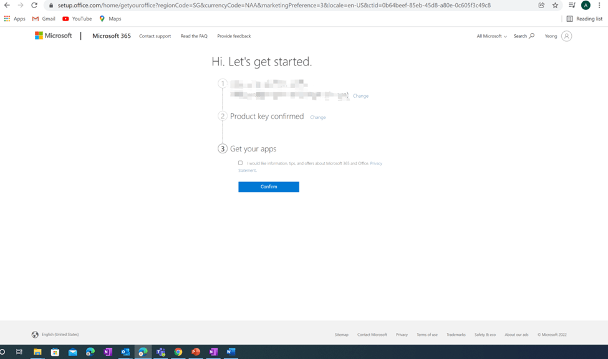Image resolution: width=608 pixels, height=359 pixels.
Task: Bookmark this page with the star icon
Action: [x=555, y=5]
